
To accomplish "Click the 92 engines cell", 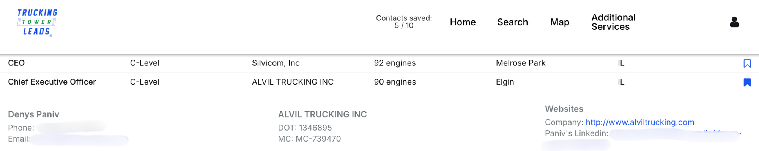I will (x=395, y=63).
